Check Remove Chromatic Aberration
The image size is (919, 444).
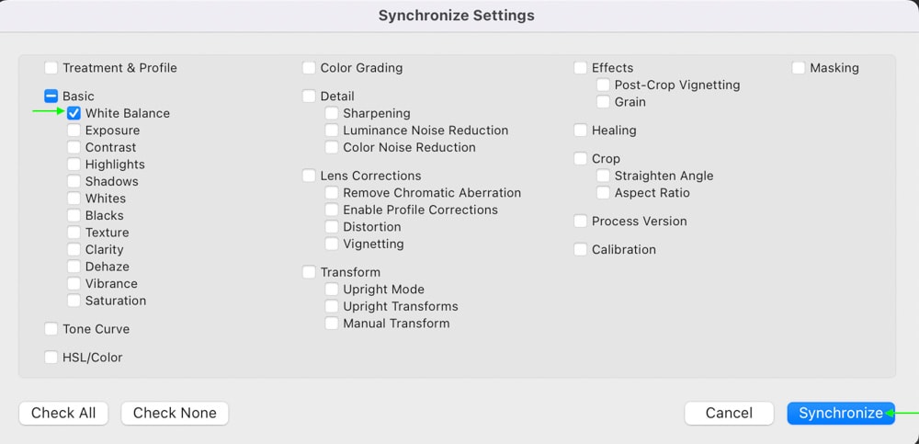click(x=332, y=193)
